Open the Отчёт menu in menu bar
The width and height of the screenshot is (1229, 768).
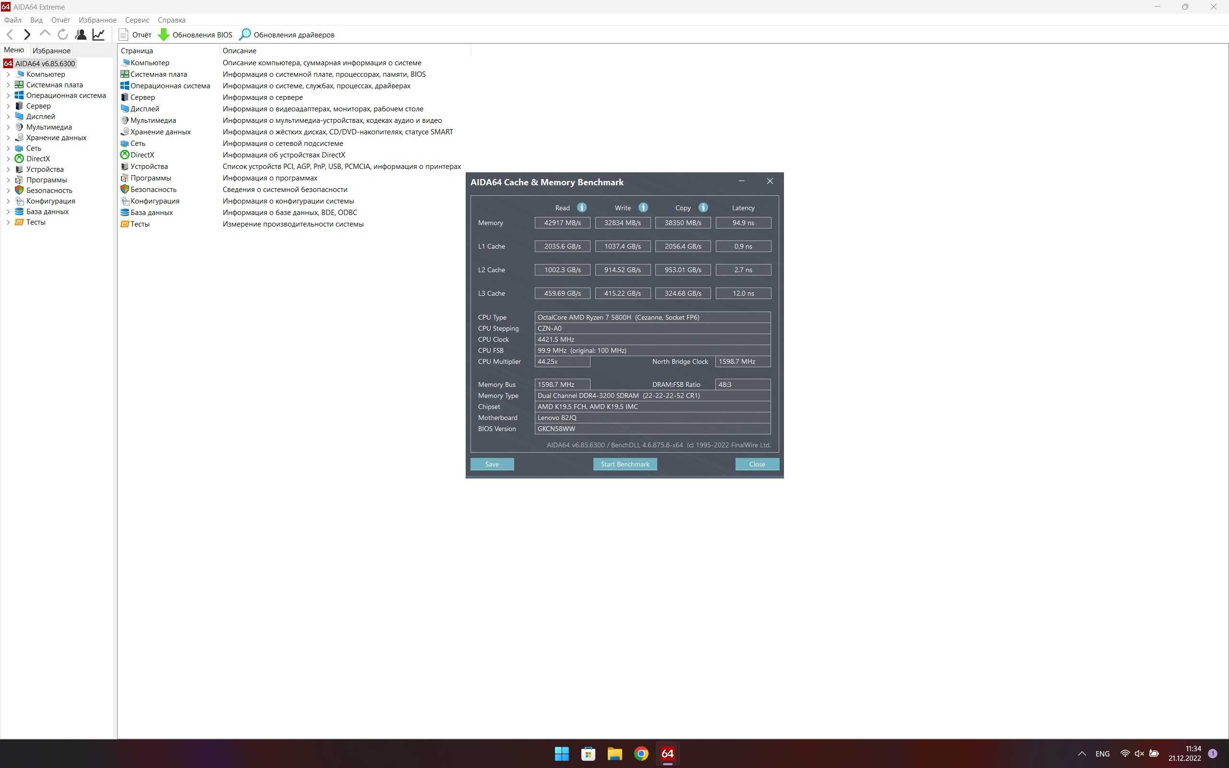click(x=60, y=20)
